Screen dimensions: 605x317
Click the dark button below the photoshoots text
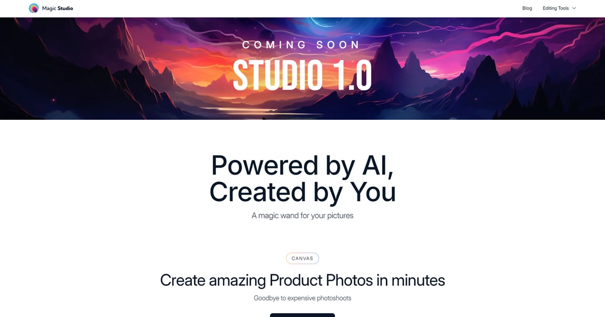[302, 315]
